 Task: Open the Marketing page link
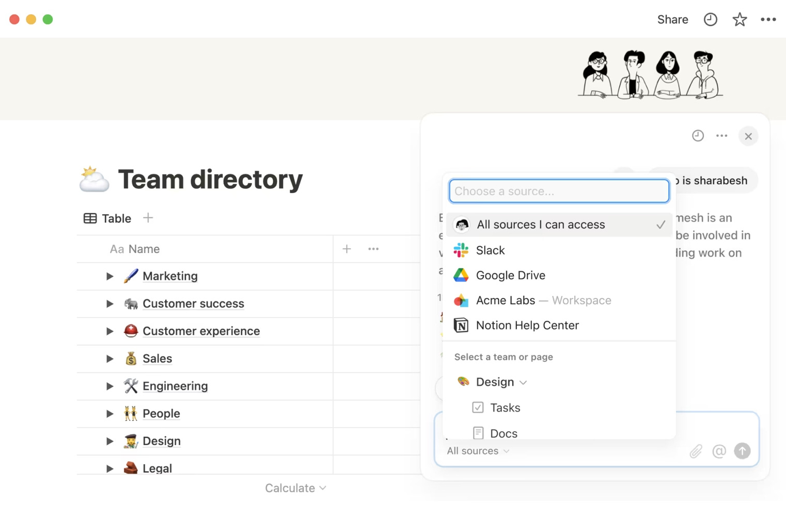pos(170,276)
